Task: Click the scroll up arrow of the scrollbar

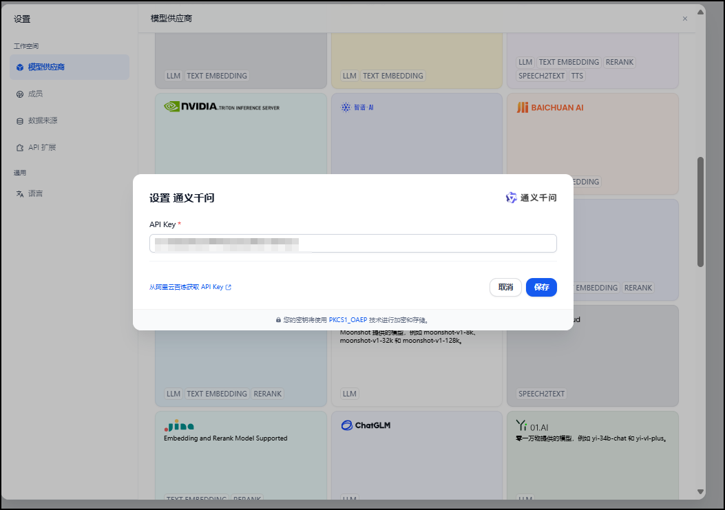Action: (x=700, y=12)
